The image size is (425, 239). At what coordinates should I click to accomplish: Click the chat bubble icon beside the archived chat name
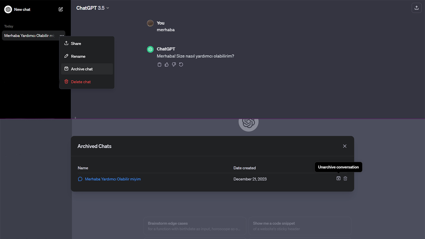[80, 179]
